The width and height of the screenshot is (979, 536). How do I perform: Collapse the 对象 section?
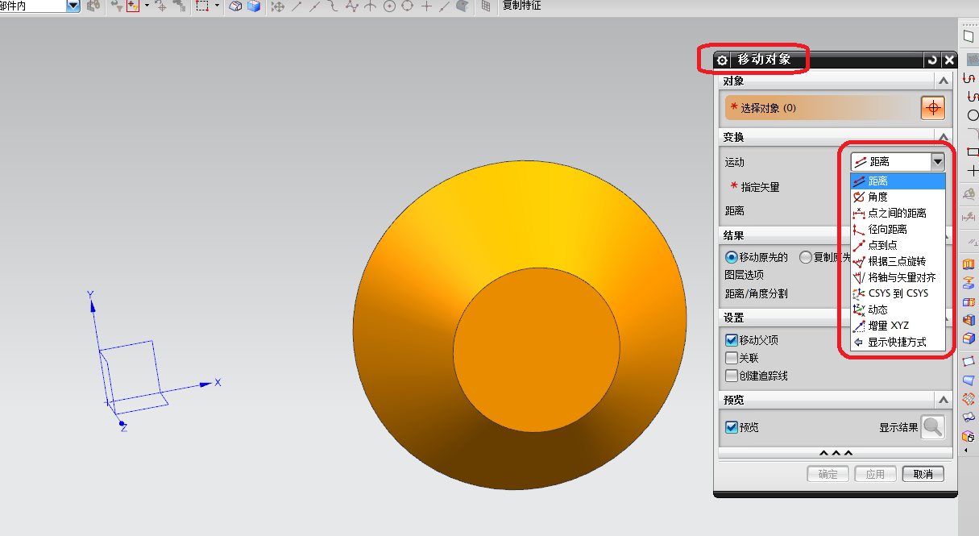pyautogui.click(x=943, y=81)
